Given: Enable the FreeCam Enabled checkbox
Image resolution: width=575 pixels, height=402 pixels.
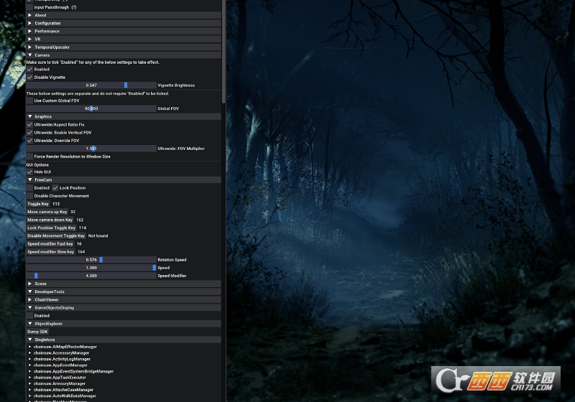Looking at the screenshot, I should click(x=29, y=188).
